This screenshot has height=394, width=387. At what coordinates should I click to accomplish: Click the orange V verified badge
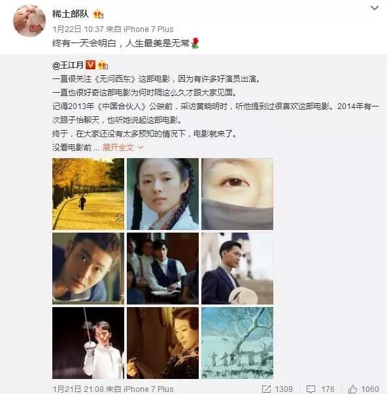click(x=90, y=65)
